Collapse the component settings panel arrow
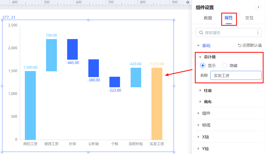The height and width of the screenshot is (154, 267). (258, 7)
